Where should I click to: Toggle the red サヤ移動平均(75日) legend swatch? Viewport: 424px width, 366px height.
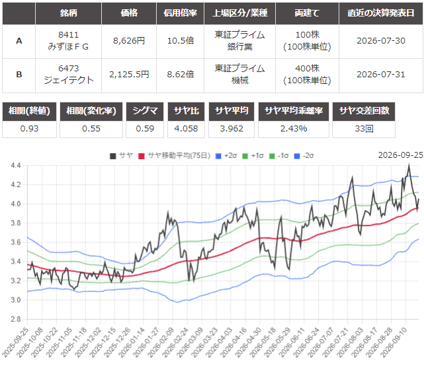click(x=141, y=156)
